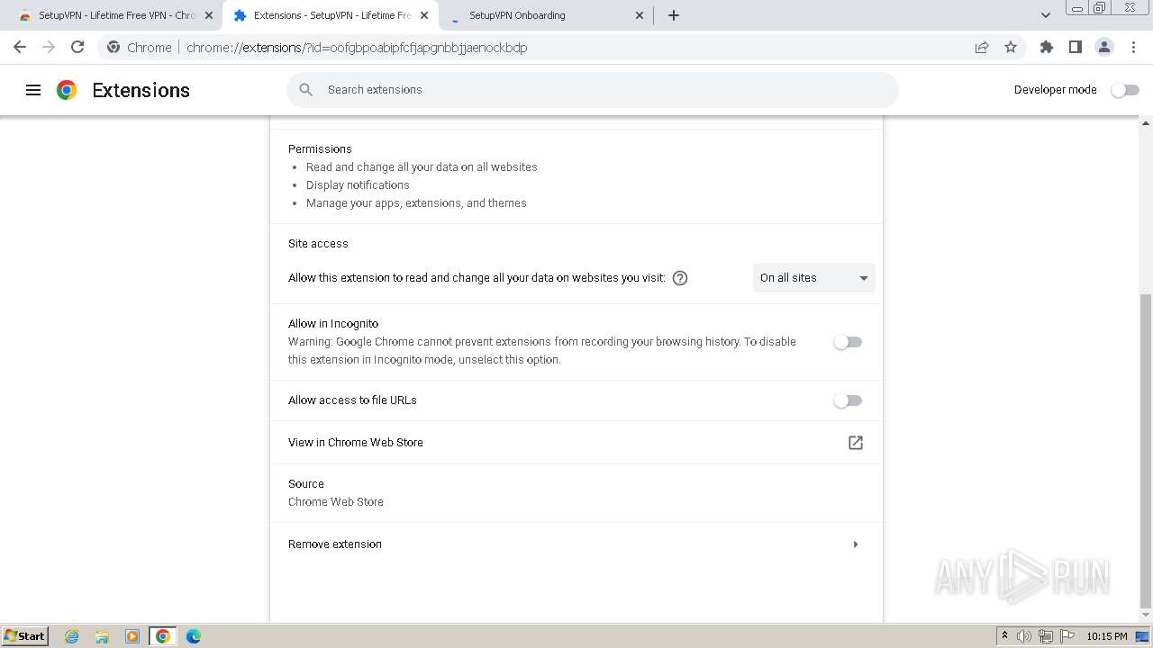Open Chrome three-dot menu
Image resolution: width=1153 pixels, height=648 pixels.
(x=1134, y=48)
